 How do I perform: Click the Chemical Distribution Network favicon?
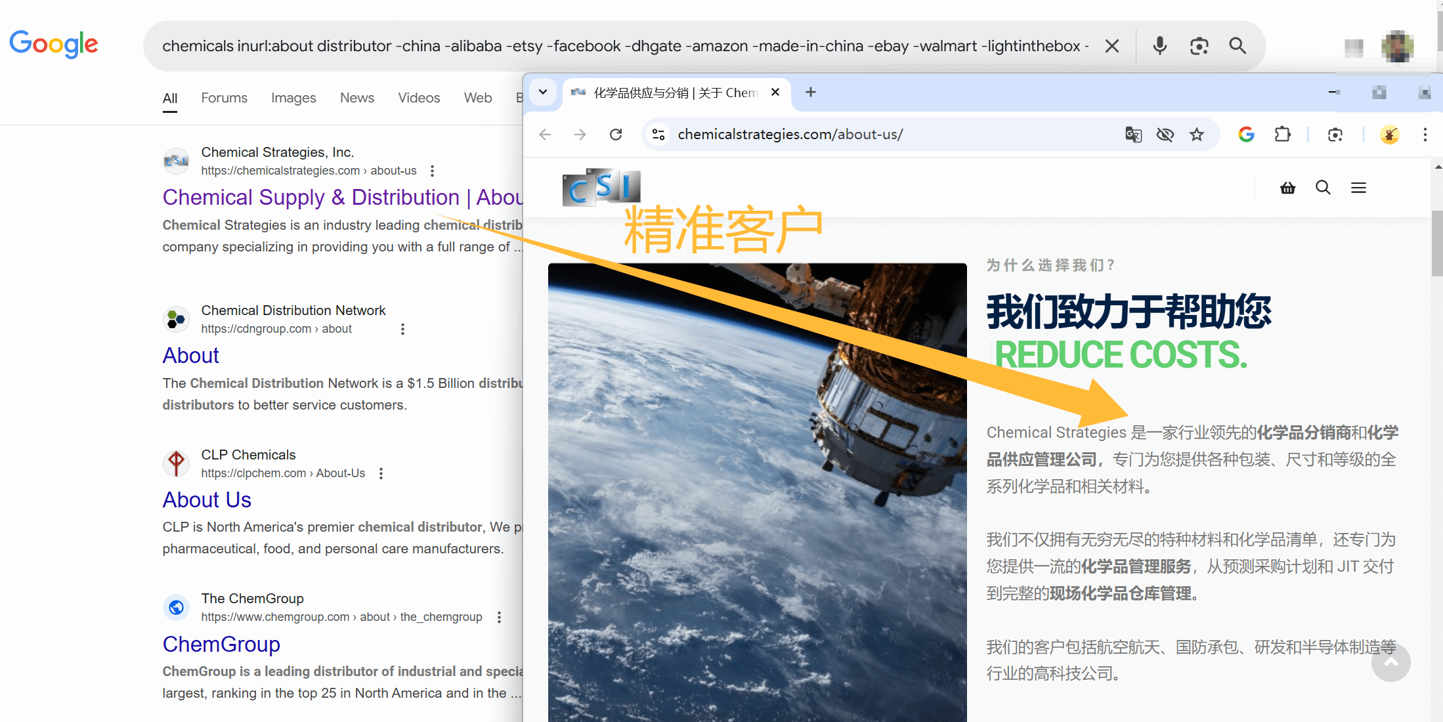176,319
